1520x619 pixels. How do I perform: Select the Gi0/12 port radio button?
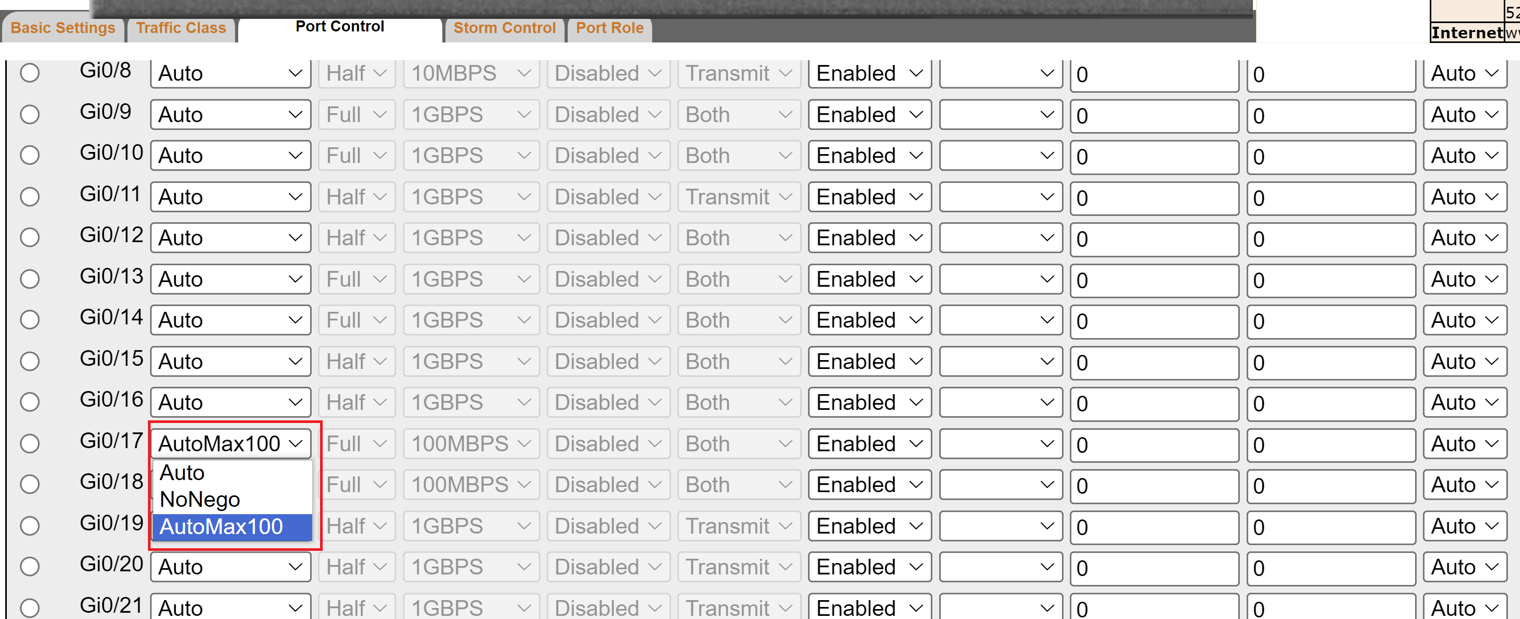tap(29, 237)
